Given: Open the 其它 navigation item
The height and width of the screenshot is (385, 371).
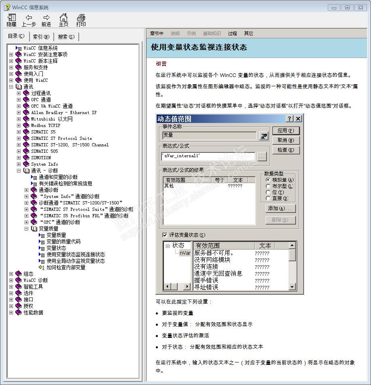Looking at the screenshot, I should (x=248, y=33).
